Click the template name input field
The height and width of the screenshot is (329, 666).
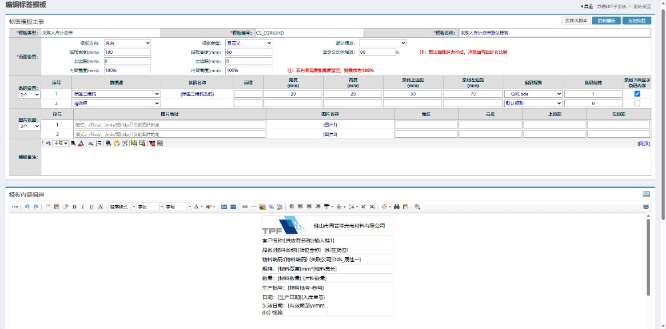[x=555, y=33]
